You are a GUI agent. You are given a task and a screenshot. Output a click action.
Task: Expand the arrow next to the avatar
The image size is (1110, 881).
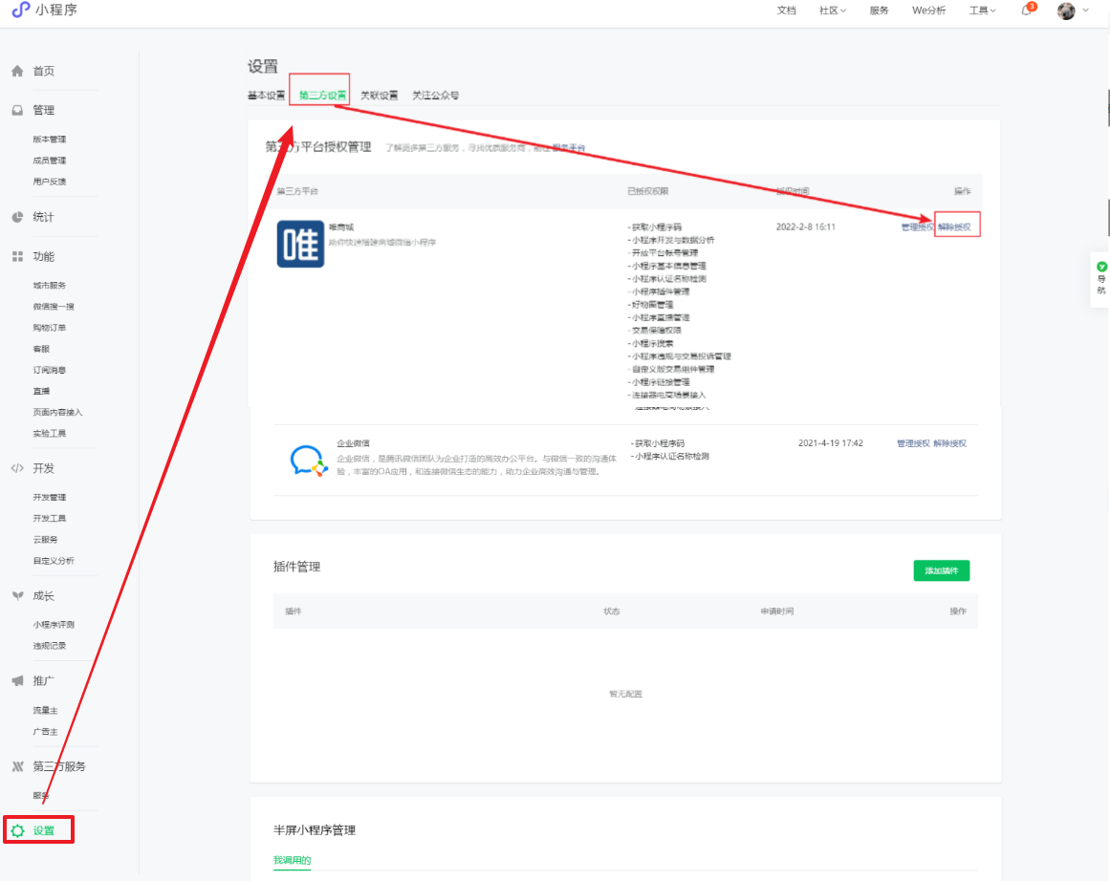point(1086,11)
